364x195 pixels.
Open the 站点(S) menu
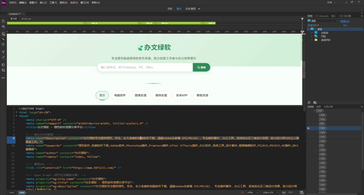point(74,2)
